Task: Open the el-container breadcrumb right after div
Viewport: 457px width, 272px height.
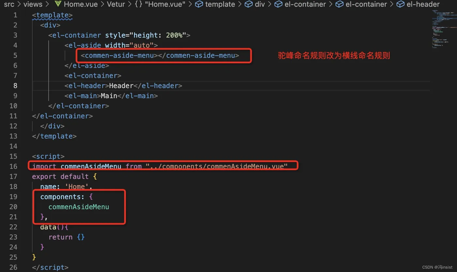Action: pyautogui.click(x=305, y=4)
